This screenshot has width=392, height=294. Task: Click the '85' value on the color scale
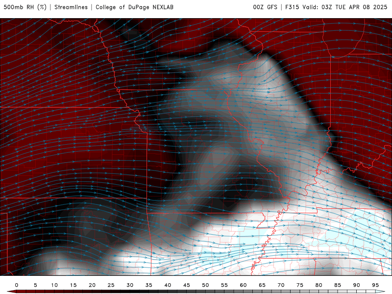pos(338,285)
